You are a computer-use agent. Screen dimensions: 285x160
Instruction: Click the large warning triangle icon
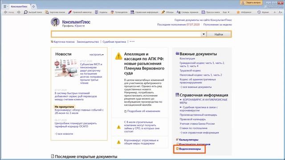(118, 56)
